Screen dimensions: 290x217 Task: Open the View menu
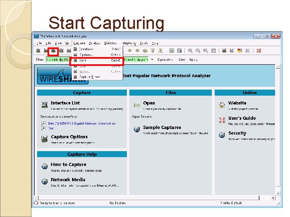(x=58, y=43)
